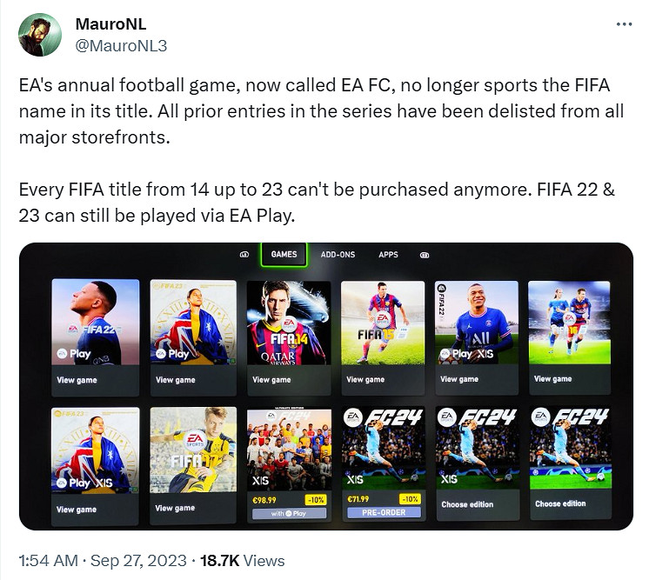
Task: Click the last 'Choose edition' in bottom row
Action: 560,504
